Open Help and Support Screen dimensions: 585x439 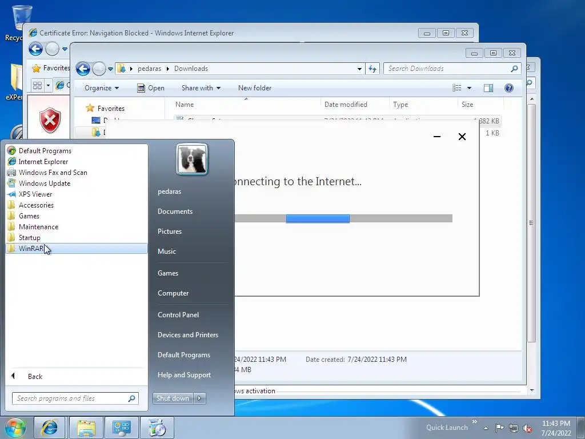184,375
